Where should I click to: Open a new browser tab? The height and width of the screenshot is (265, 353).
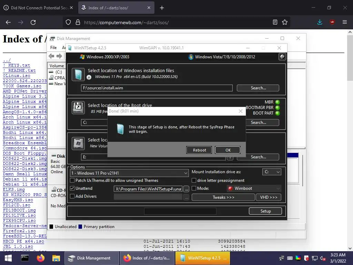[162, 8]
